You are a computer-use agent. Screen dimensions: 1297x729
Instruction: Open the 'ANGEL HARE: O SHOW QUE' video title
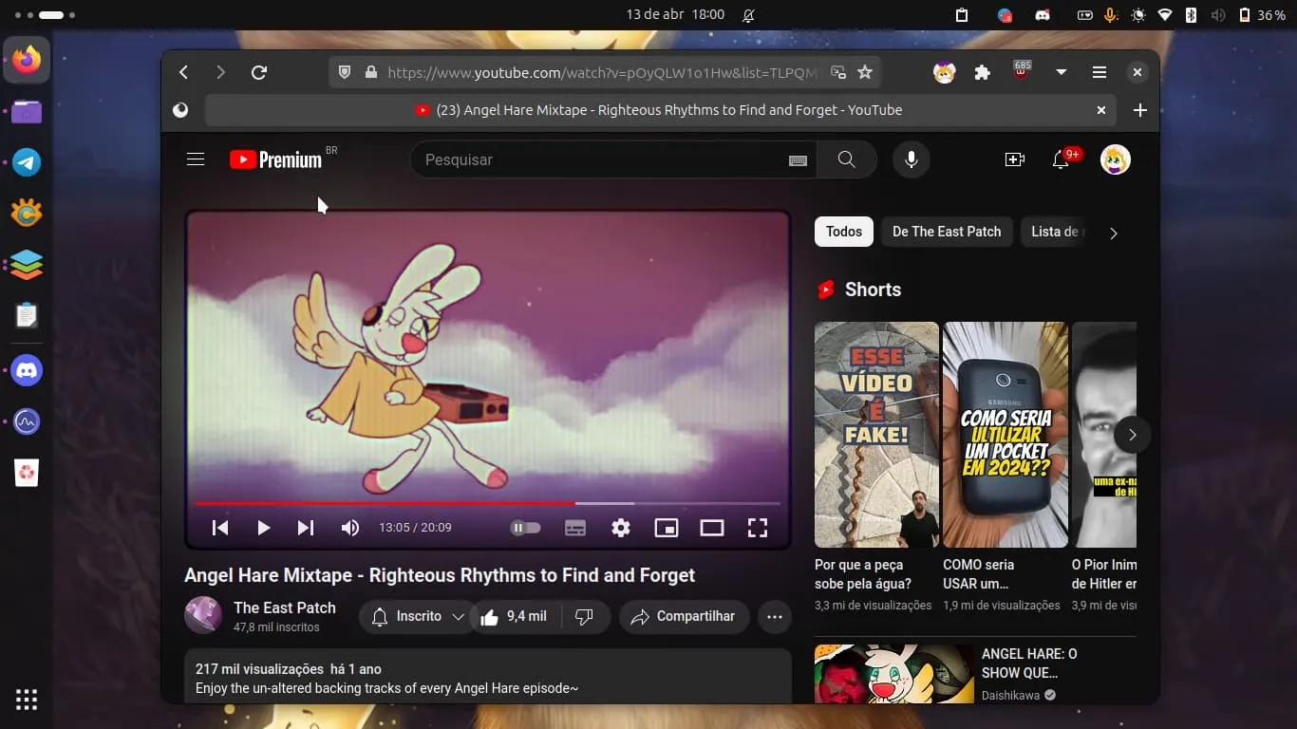(1029, 664)
